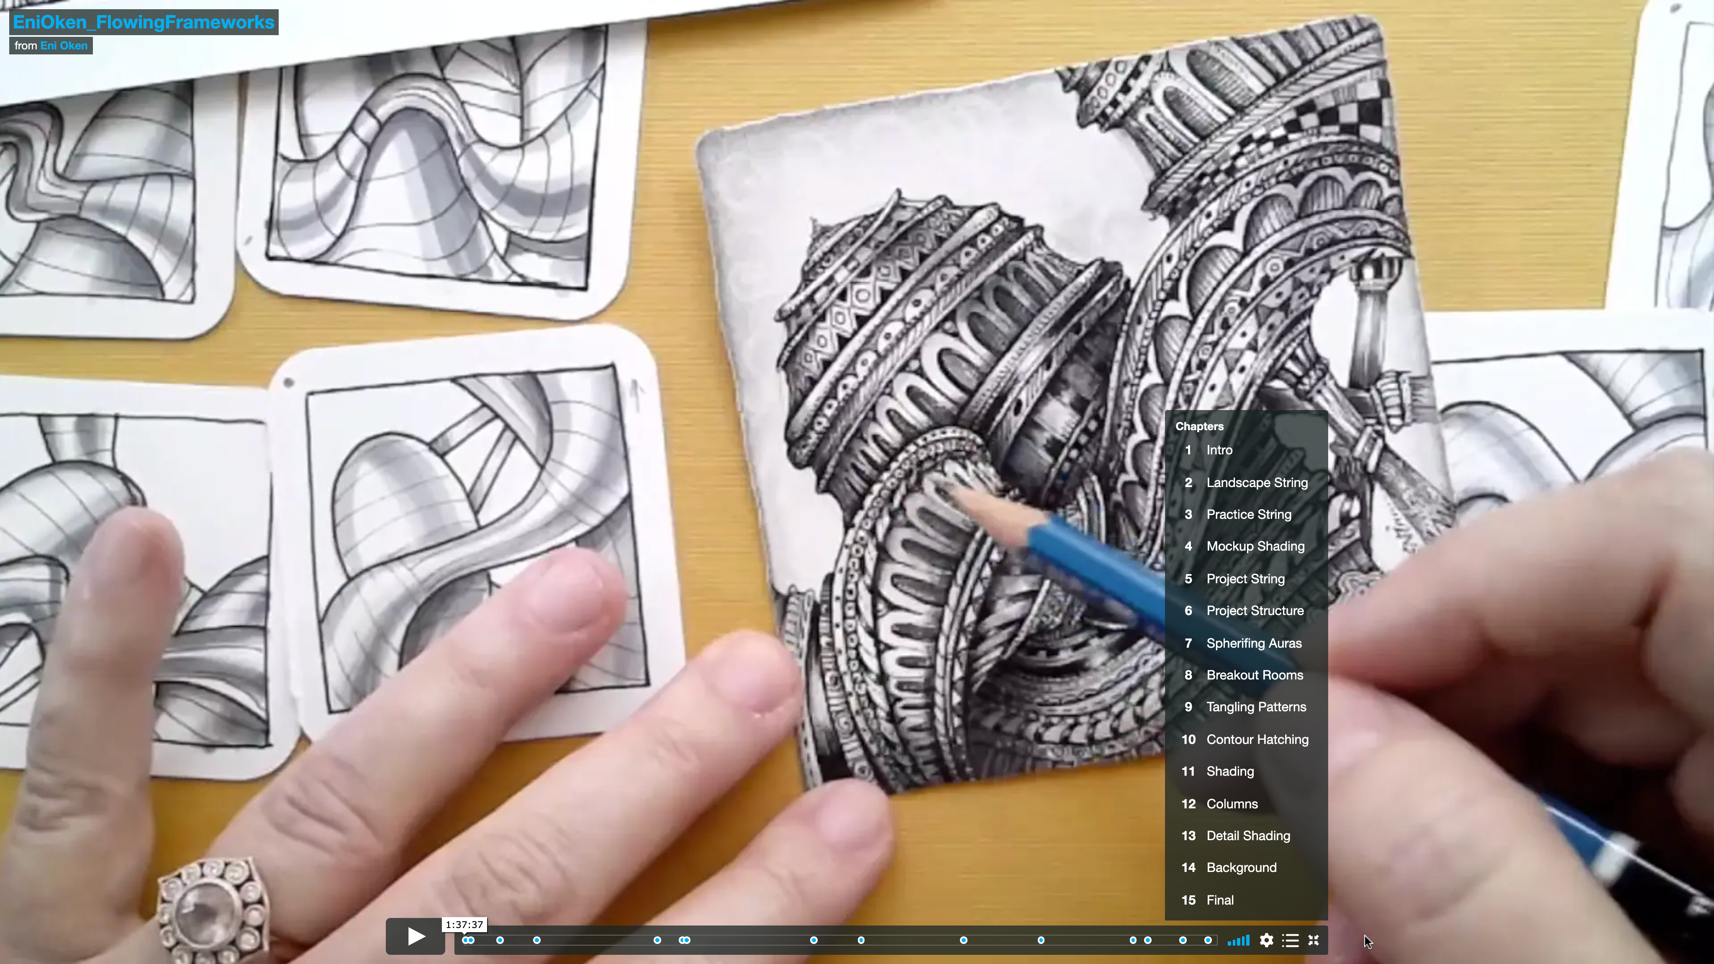Click the 1:37:37 timestamp tooltip

pos(464,925)
